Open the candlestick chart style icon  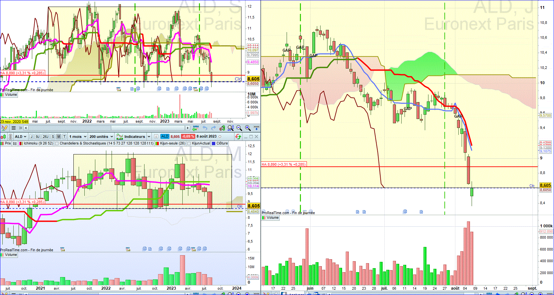coord(3,137)
